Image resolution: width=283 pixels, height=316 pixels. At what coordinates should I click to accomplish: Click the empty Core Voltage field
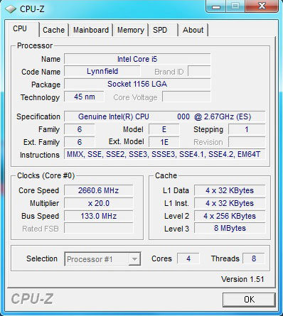click(x=186, y=97)
